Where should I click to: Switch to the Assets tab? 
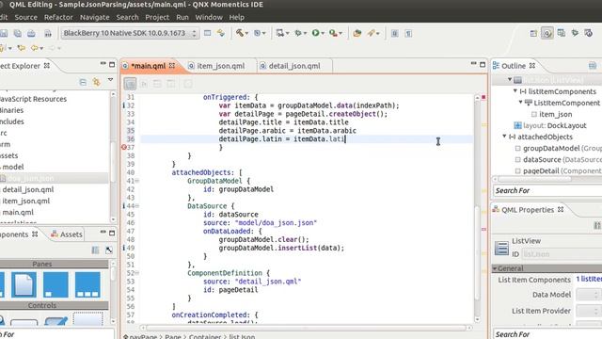[67, 234]
